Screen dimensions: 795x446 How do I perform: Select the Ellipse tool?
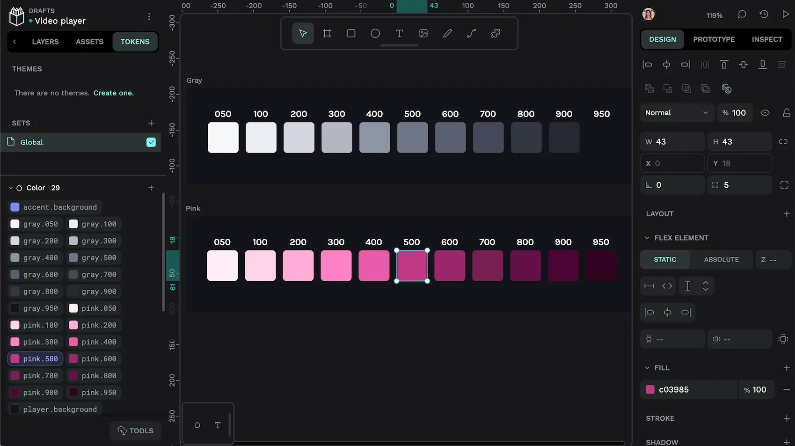click(375, 33)
